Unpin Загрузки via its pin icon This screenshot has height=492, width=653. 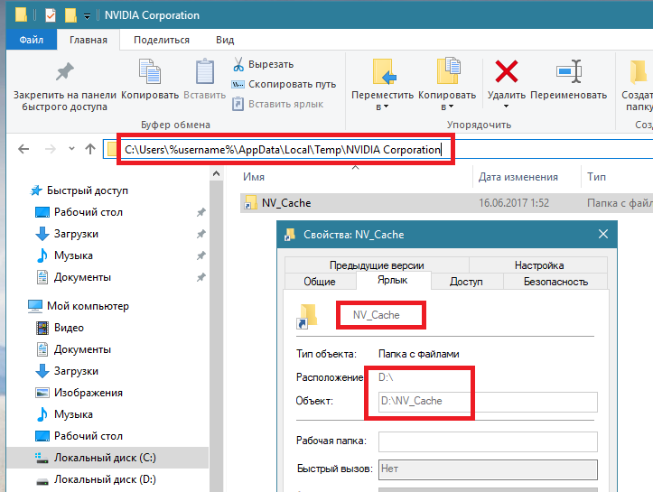tap(201, 234)
